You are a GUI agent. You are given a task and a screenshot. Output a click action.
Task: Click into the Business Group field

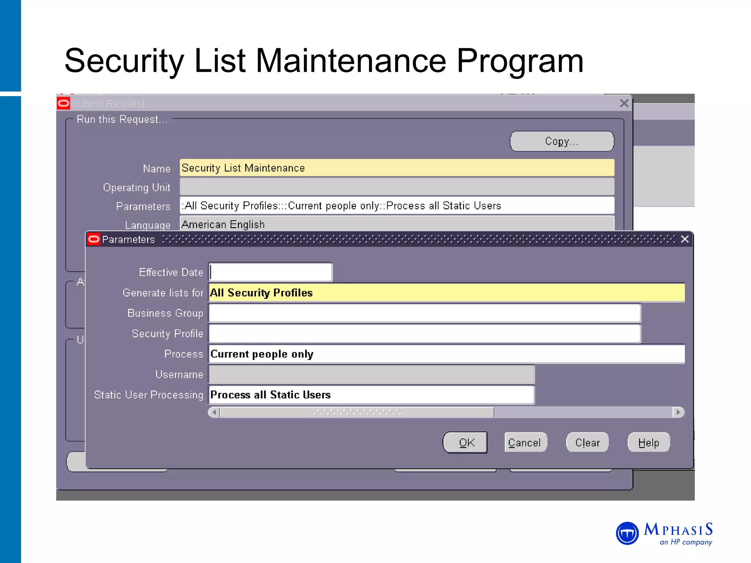424,313
